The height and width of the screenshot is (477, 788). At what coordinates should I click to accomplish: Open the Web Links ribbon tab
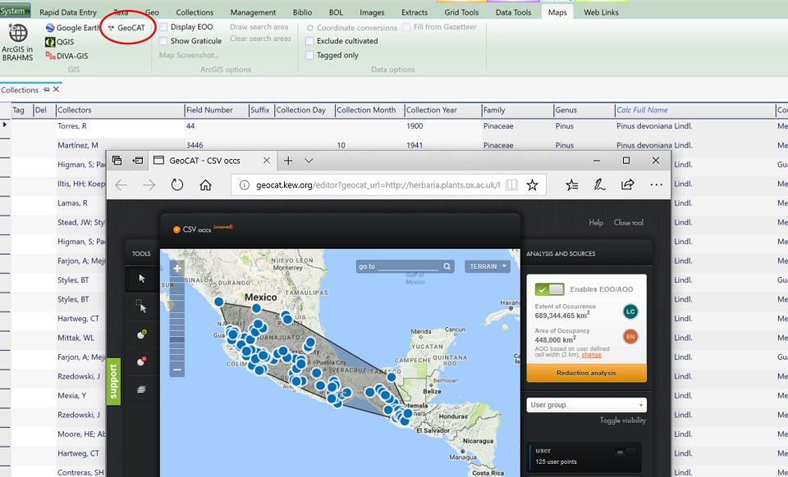[601, 12]
